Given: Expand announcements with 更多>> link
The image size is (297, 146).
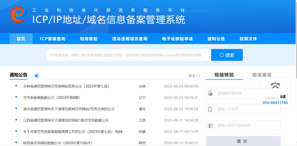Looking at the screenshot, I should point(194,76).
